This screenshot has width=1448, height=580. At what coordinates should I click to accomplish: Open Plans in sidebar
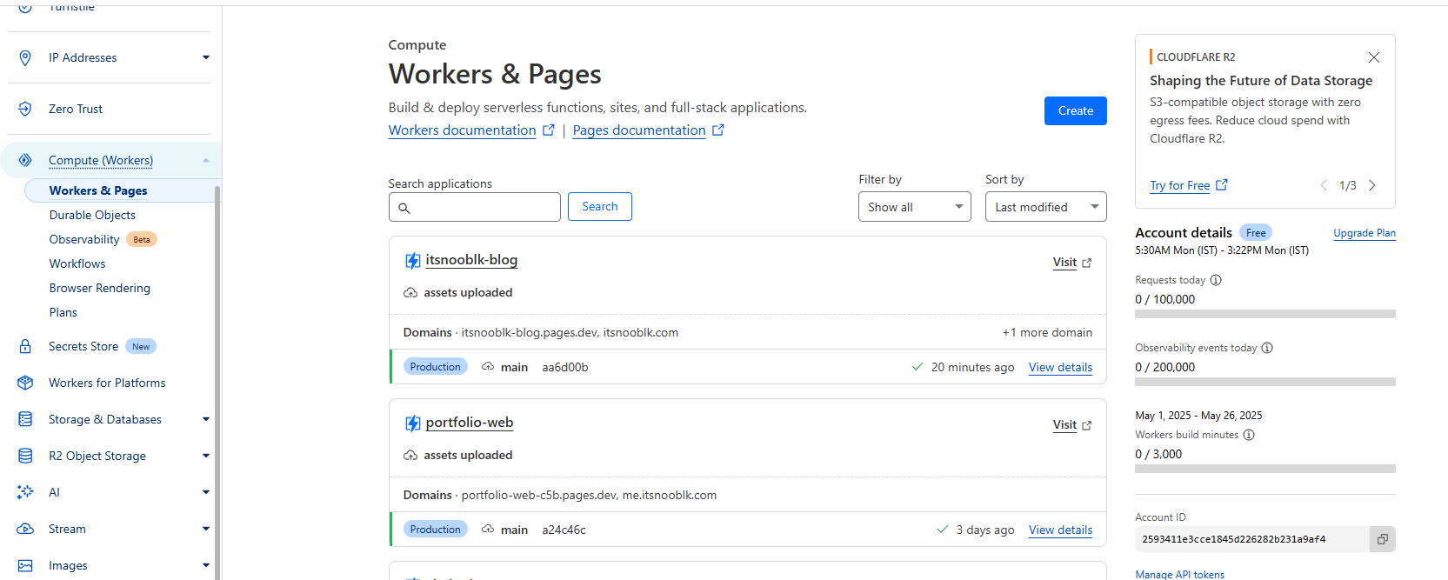coord(63,312)
